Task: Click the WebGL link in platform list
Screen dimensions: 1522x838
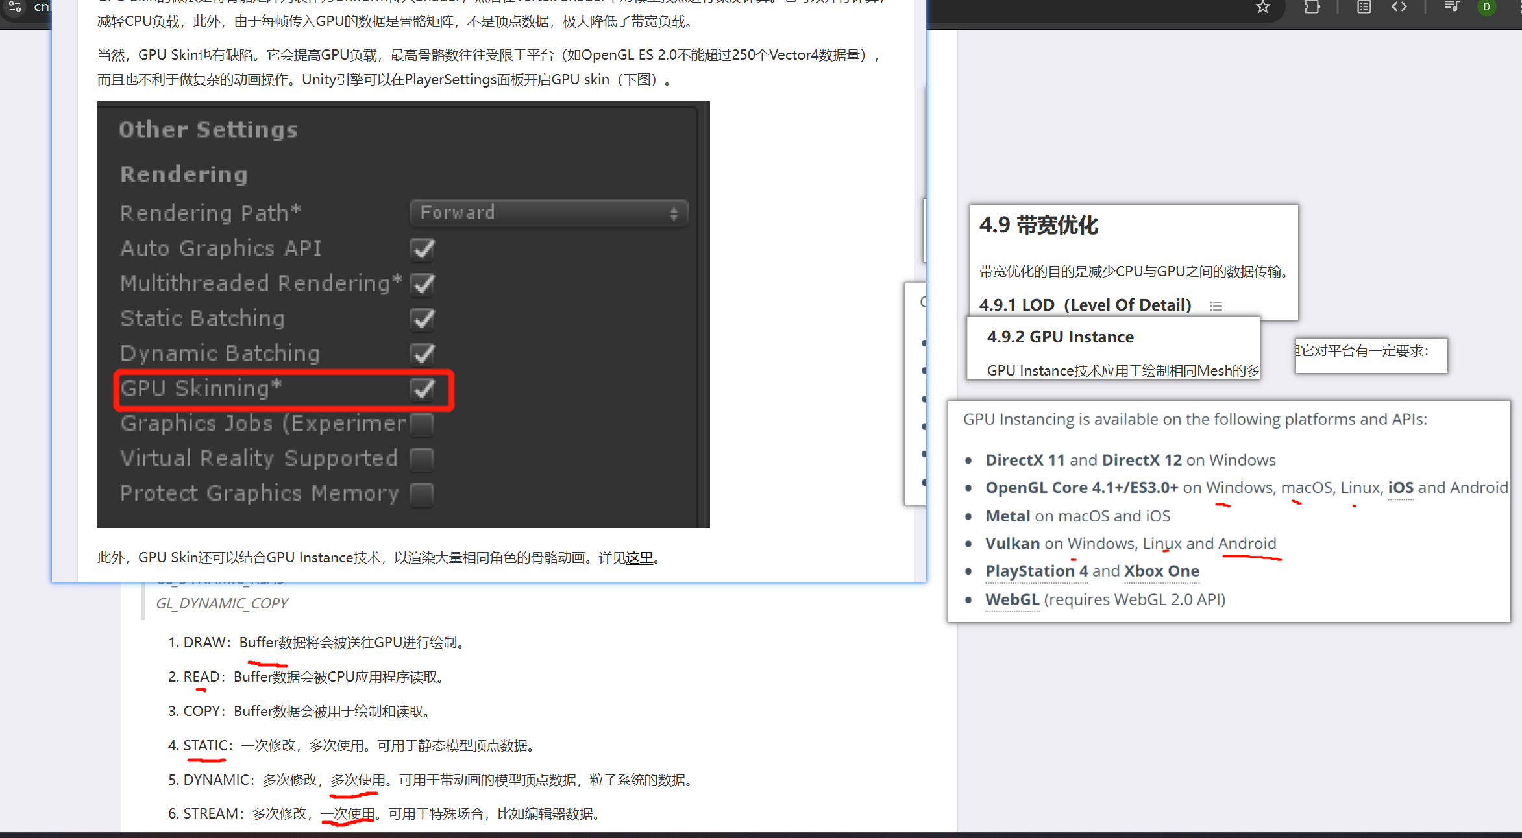Action: [1013, 599]
